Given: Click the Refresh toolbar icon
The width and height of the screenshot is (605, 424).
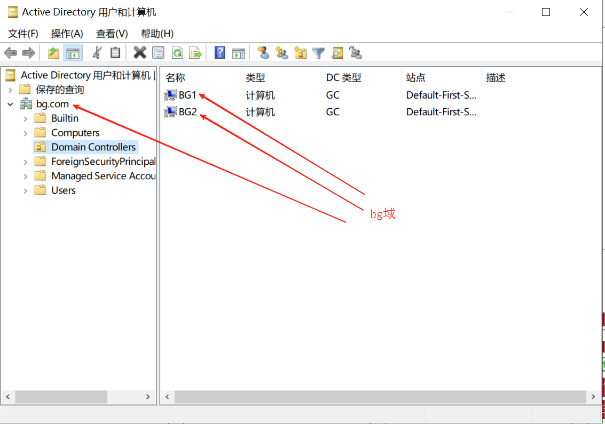Looking at the screenshot, I should [x=177, y=53].
